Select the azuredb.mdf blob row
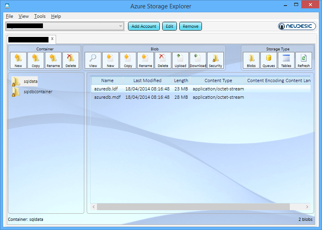This screenshot has width=322, height=230. click(x=200, y=97)
